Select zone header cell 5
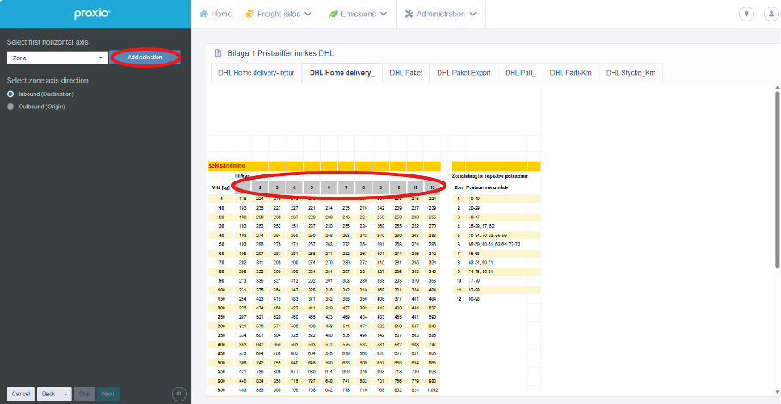Image resolution: width=781 pixels, height=404 pixels. pos(312,187)
